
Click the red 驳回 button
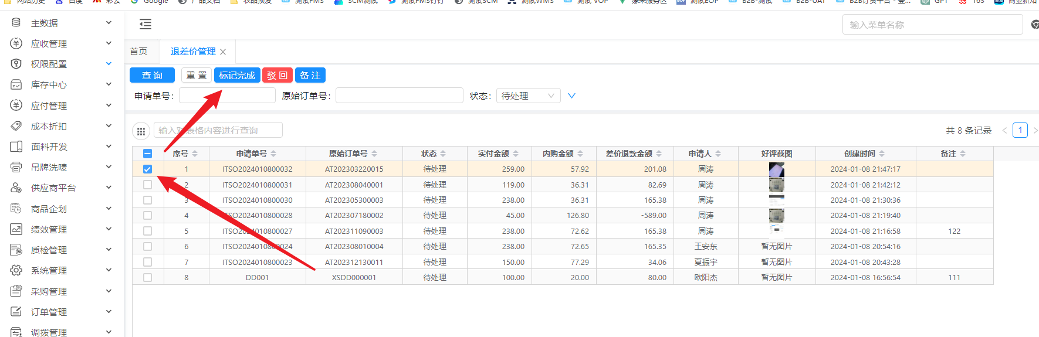[x=277, y=76]
